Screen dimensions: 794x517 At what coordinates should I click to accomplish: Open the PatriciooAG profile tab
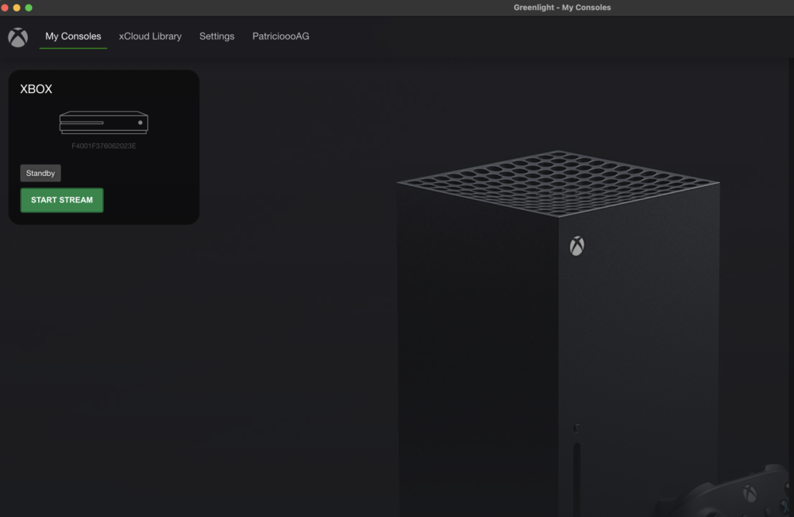[x=281, y=36]
